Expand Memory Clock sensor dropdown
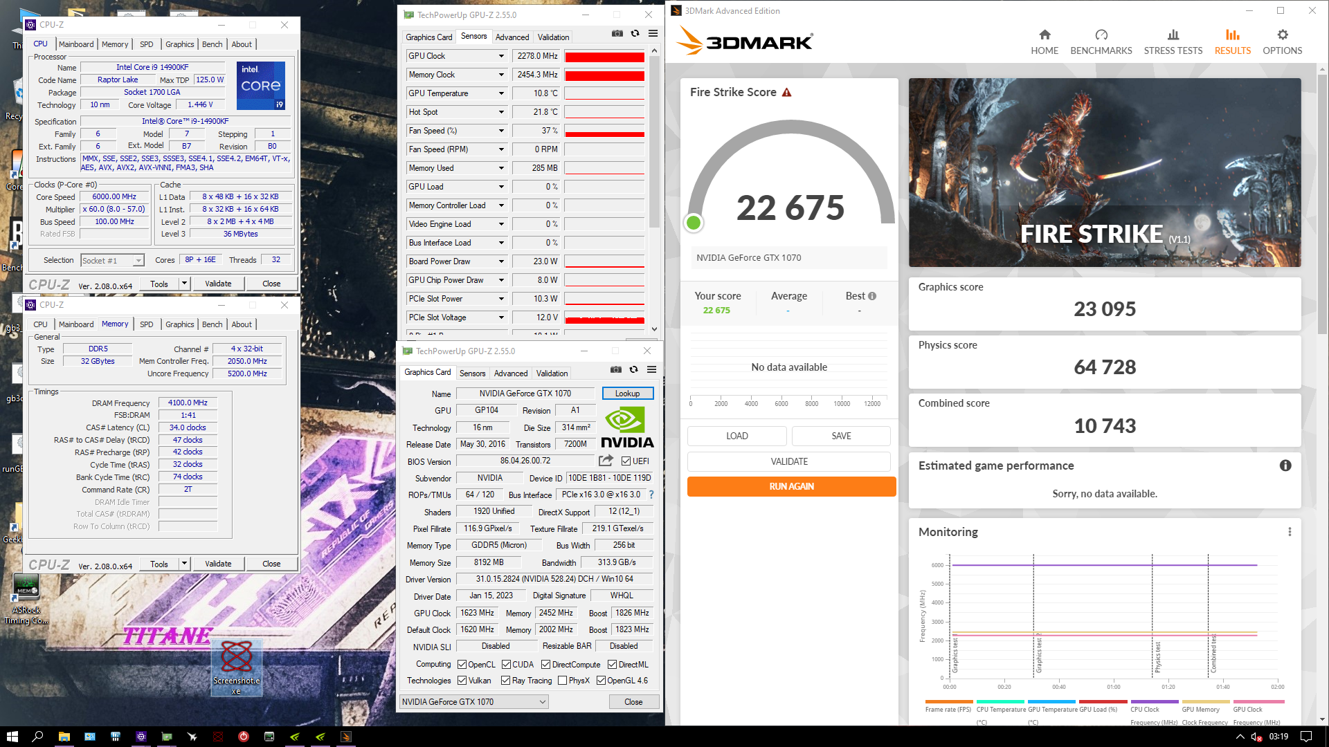The image size is (1329, 747). coord(501,75)
